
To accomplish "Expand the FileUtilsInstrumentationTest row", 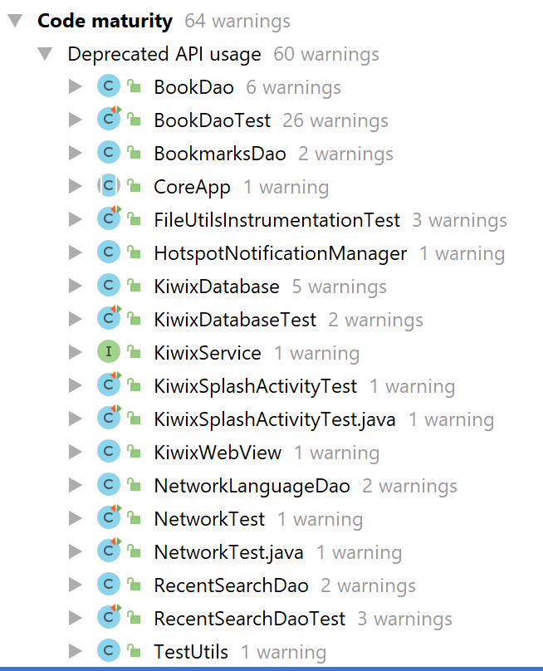I will click(76, 219).
